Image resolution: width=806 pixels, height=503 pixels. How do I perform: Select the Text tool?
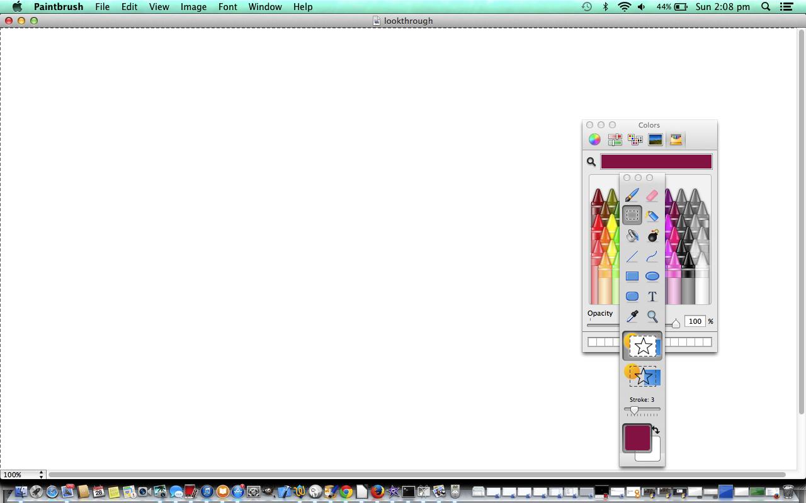(x=652, y=296)
